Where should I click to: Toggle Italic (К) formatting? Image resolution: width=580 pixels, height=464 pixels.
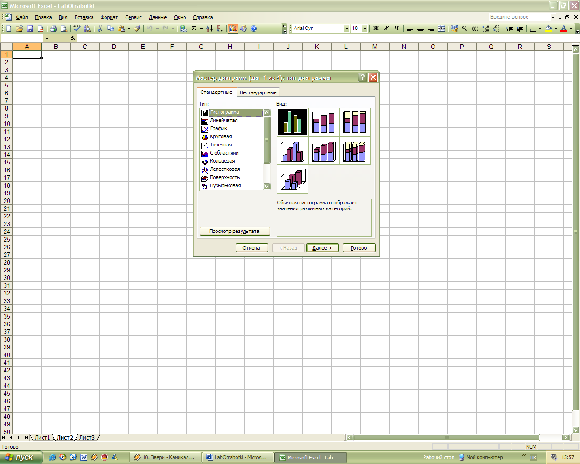click(x=386, y=29)
